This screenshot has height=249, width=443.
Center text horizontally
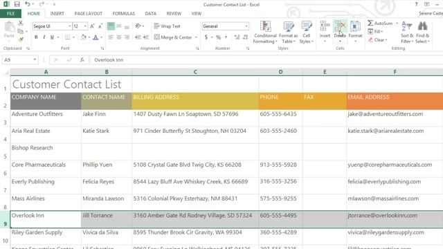[x=119, y=37]
